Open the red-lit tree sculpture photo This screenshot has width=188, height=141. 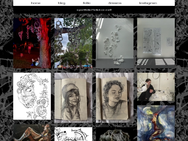tap(32, 43)
